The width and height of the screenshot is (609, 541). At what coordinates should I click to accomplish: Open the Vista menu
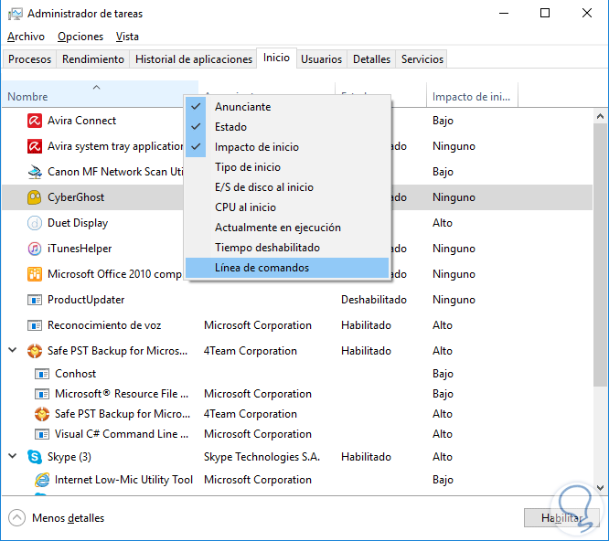127,37
